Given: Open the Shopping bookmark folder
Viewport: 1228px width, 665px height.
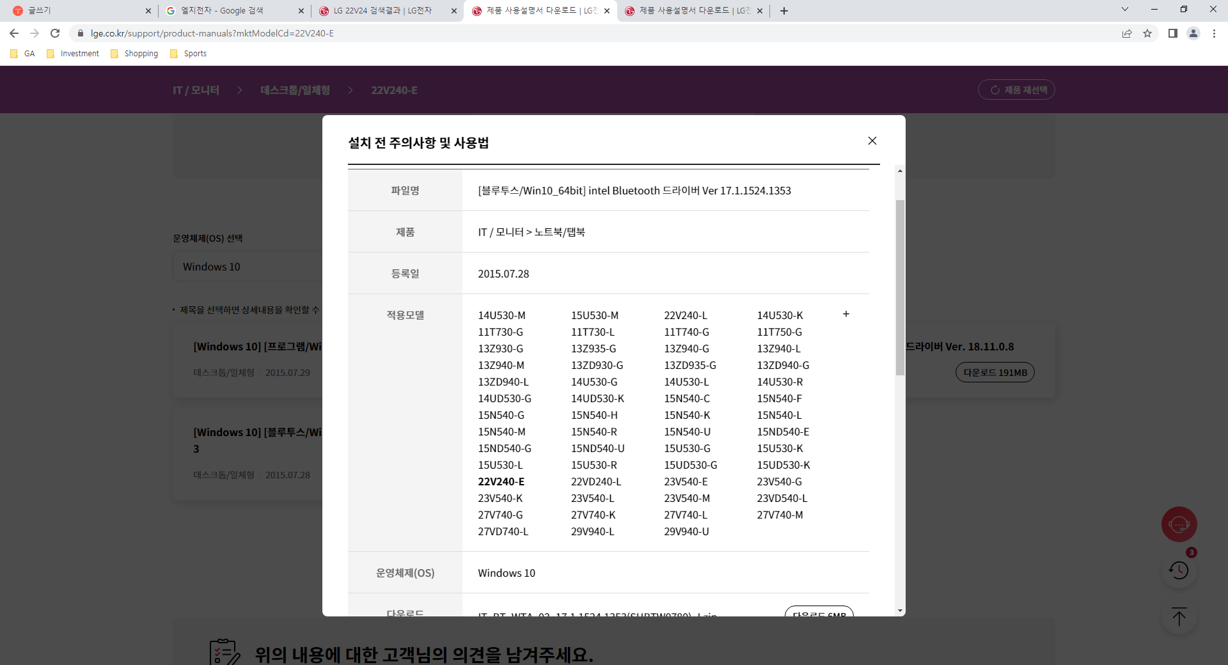Looking at the screenshot, I should click(x=134, y=54).
